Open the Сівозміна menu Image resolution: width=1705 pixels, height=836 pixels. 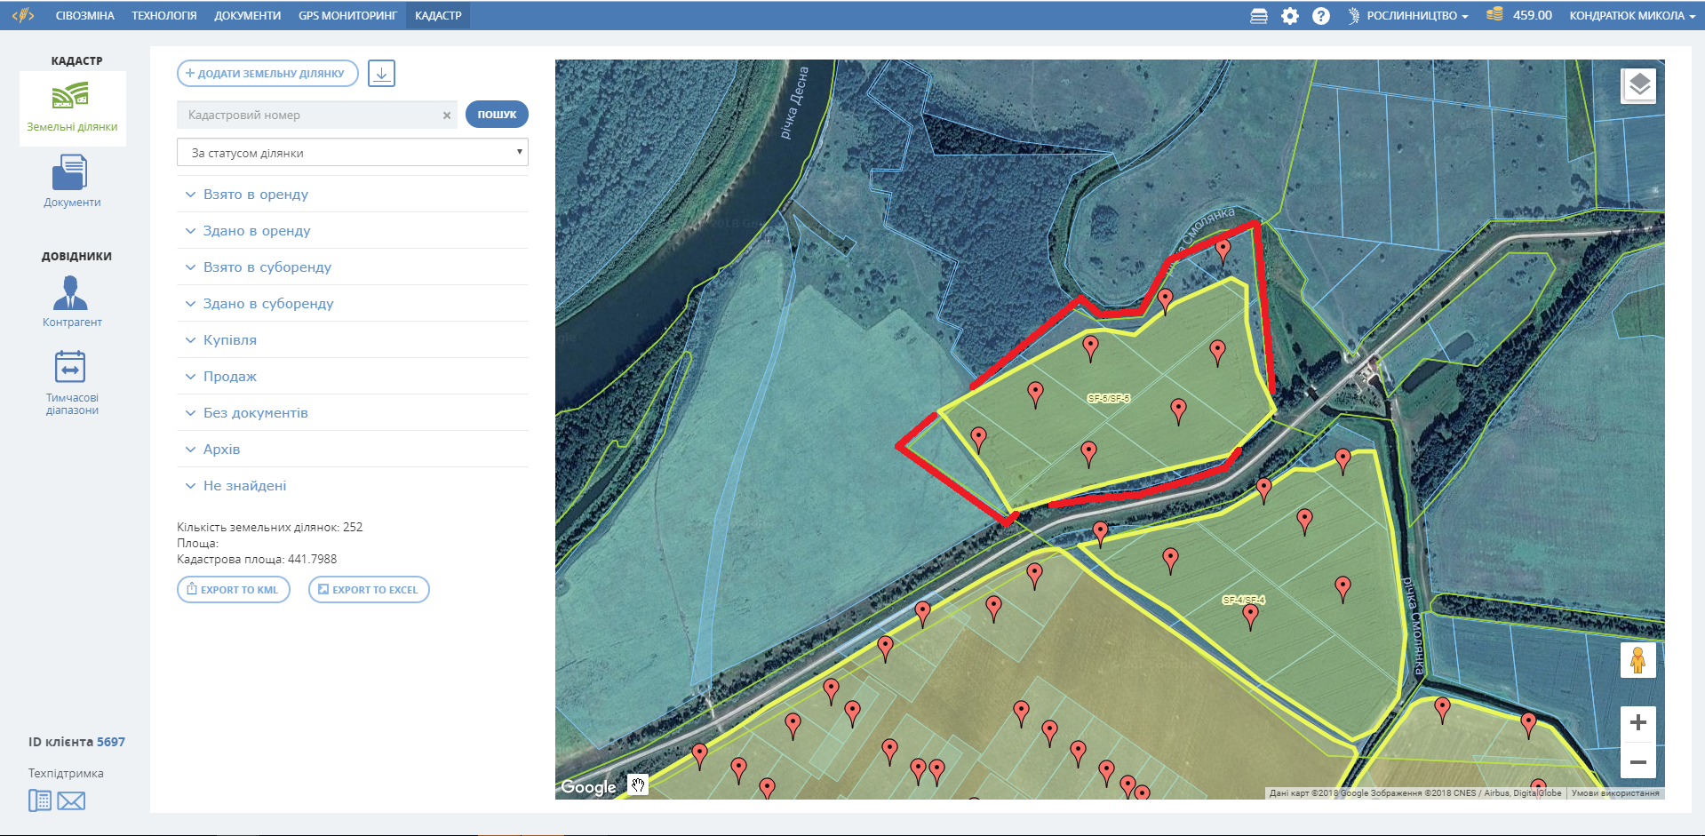tap(84, 16)
